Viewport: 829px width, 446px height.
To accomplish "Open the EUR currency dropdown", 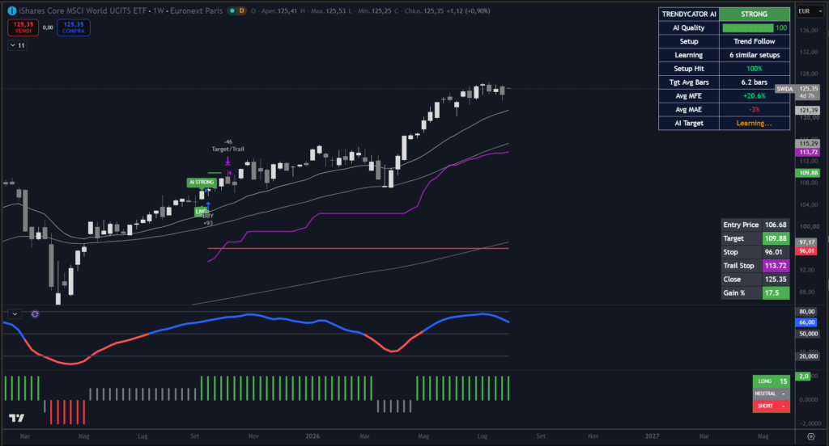I will [810, 11].
